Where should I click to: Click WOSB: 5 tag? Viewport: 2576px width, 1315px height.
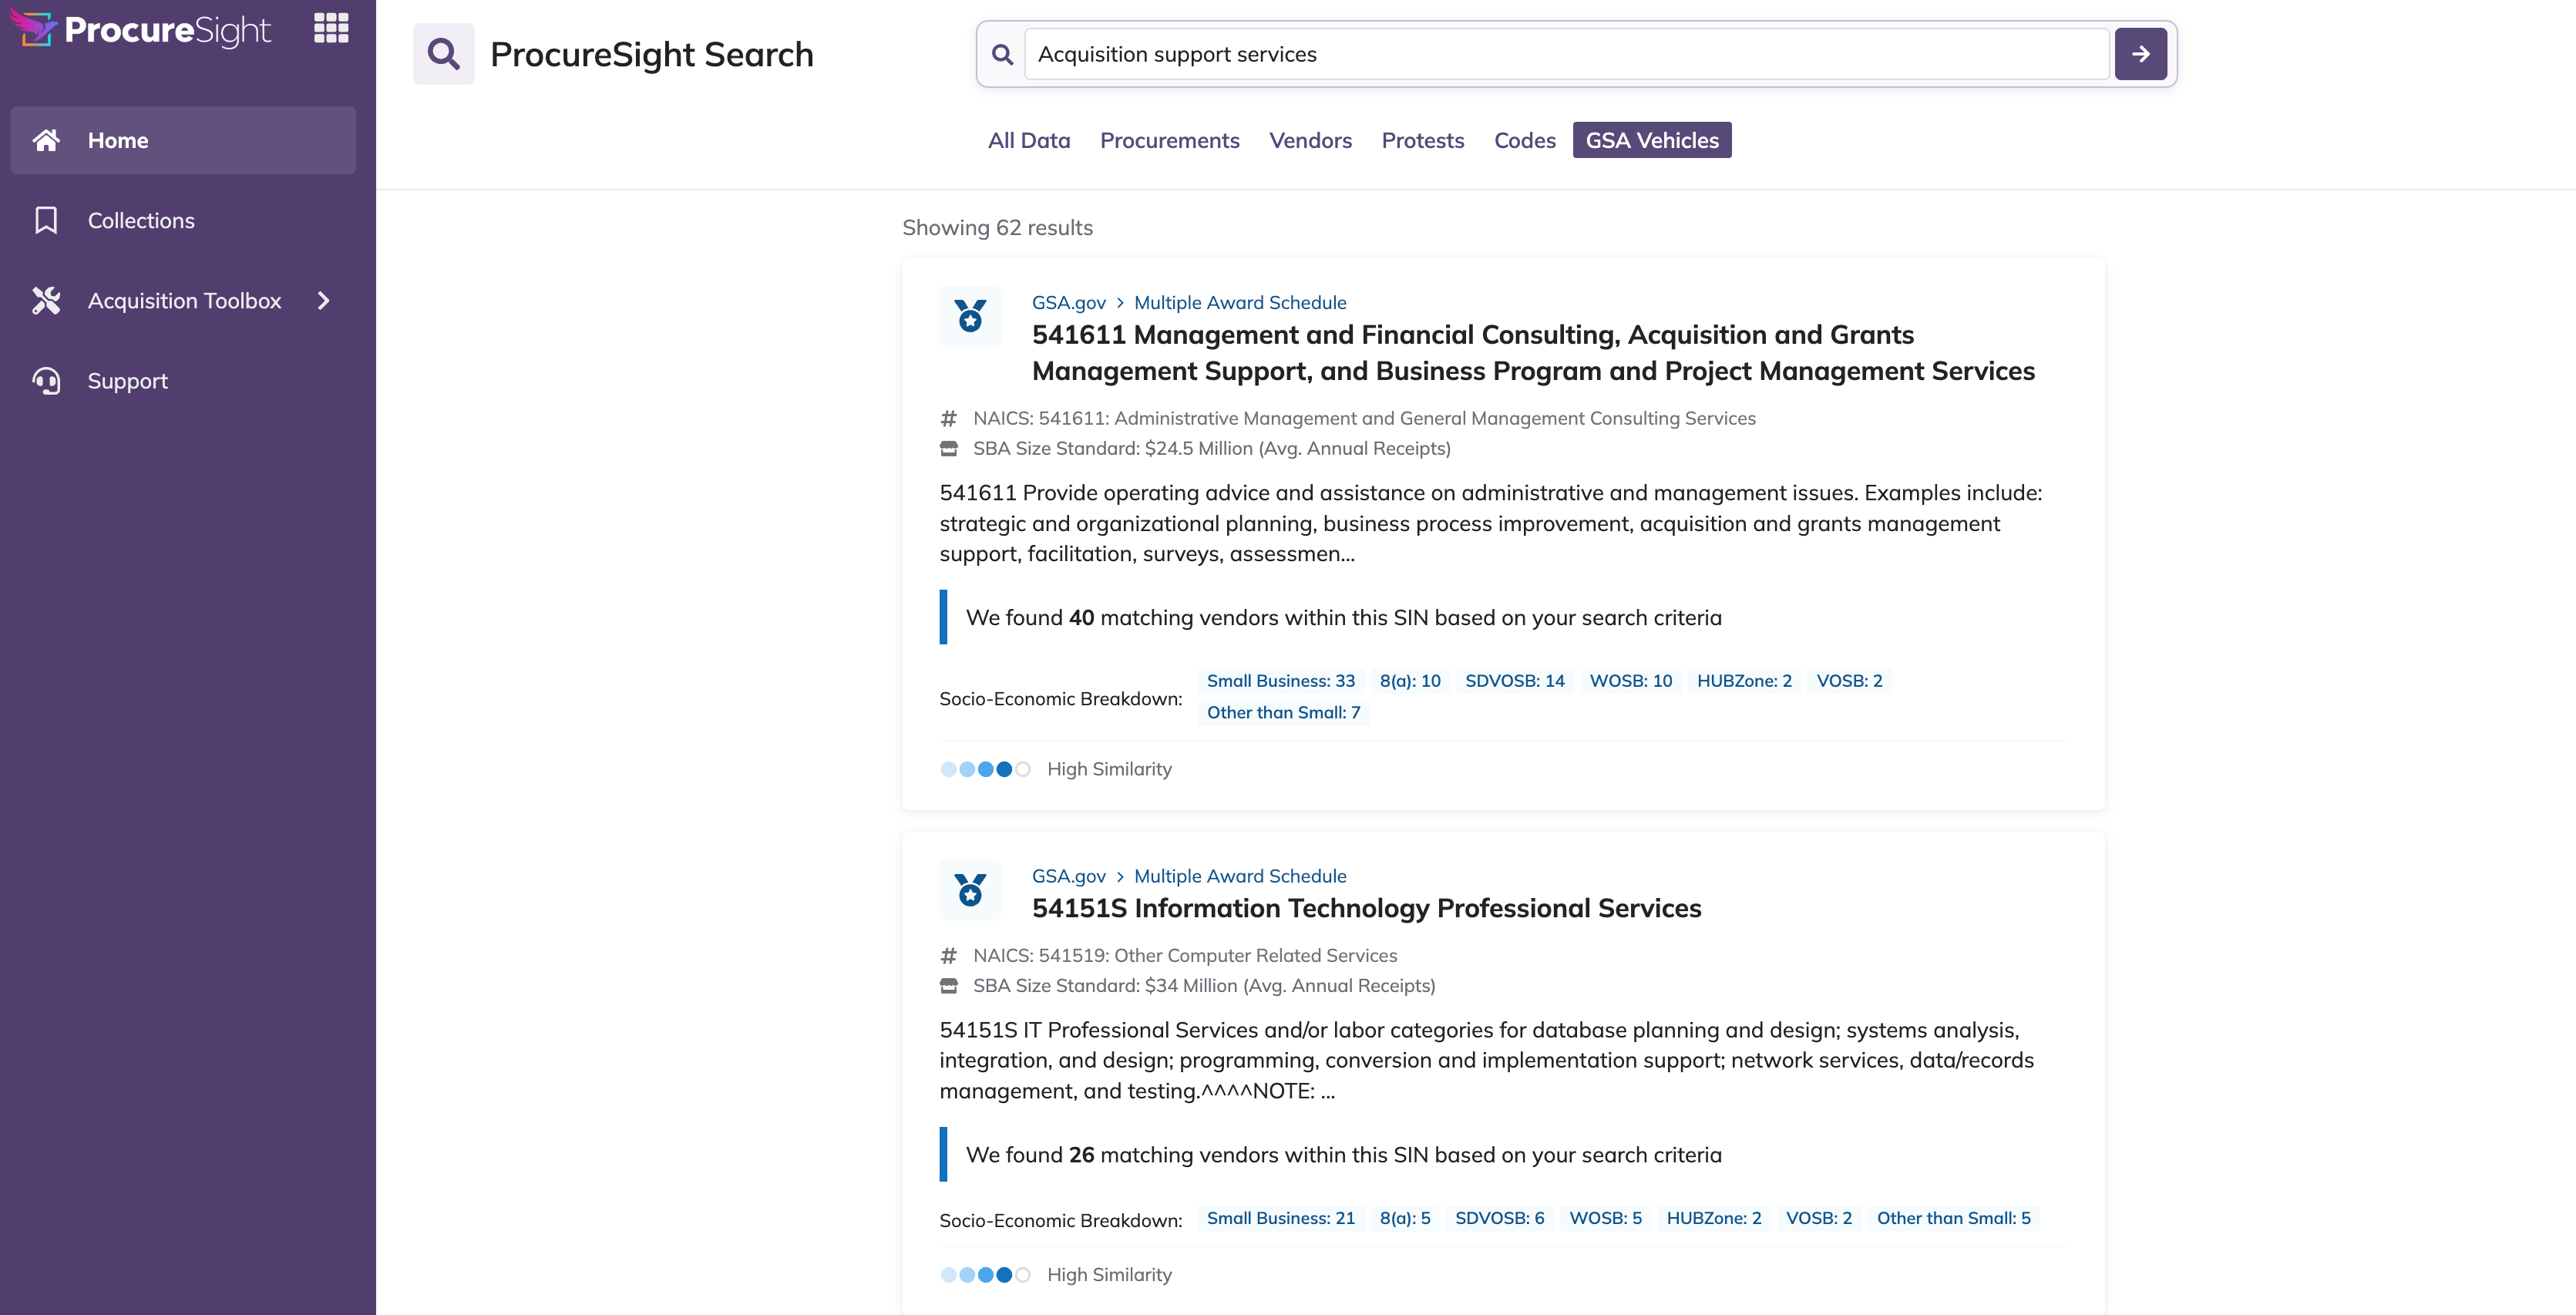tap(1605, 1218)
